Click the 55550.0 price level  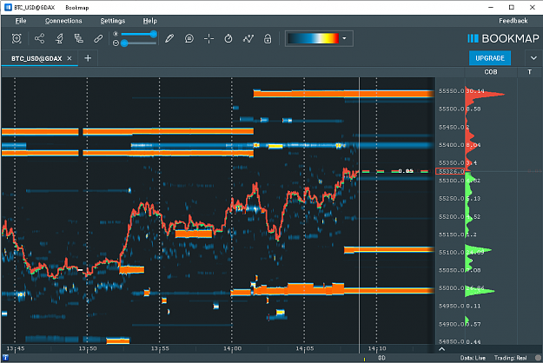[x=451, y=91]
